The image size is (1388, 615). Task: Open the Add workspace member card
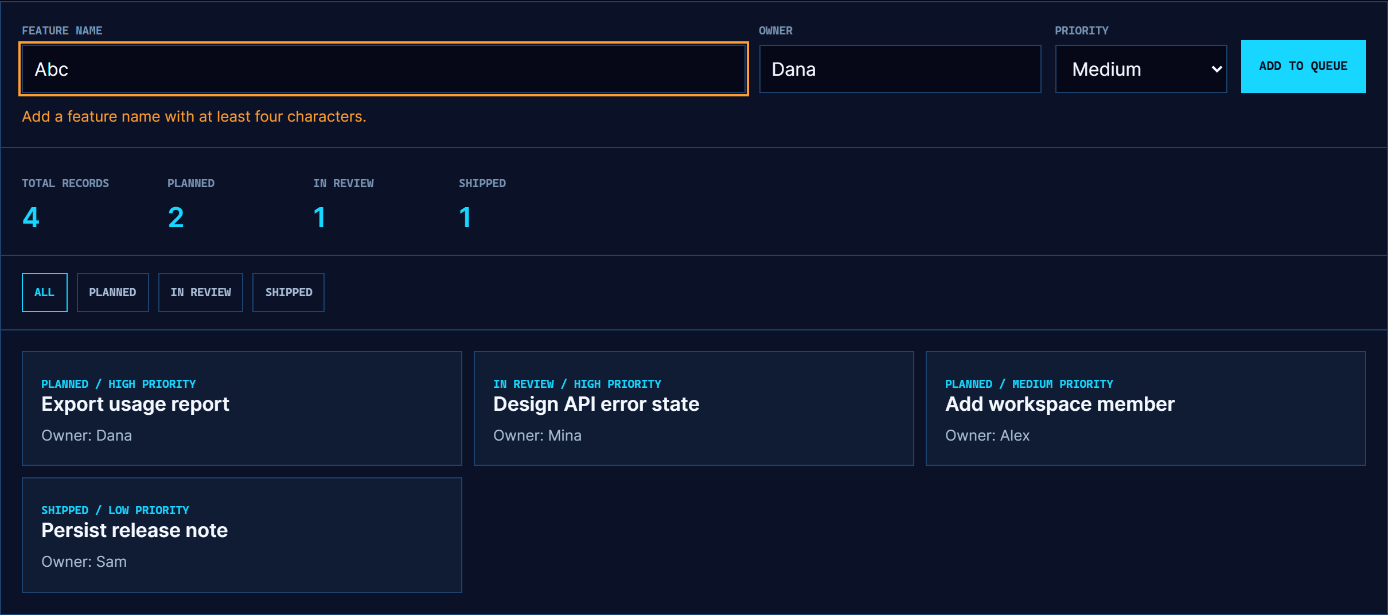(1146, 408)
